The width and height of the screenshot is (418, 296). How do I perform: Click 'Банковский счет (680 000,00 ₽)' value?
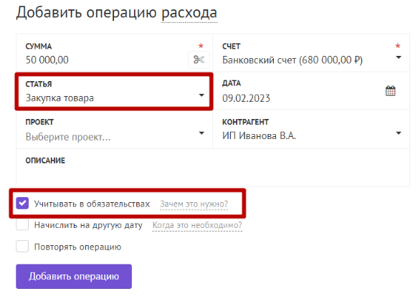click(x=293, y=60)
